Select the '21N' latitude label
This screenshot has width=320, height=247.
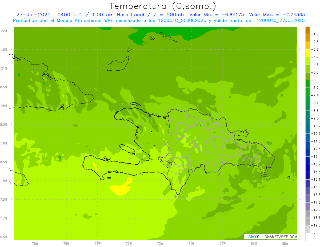[4, 68]
